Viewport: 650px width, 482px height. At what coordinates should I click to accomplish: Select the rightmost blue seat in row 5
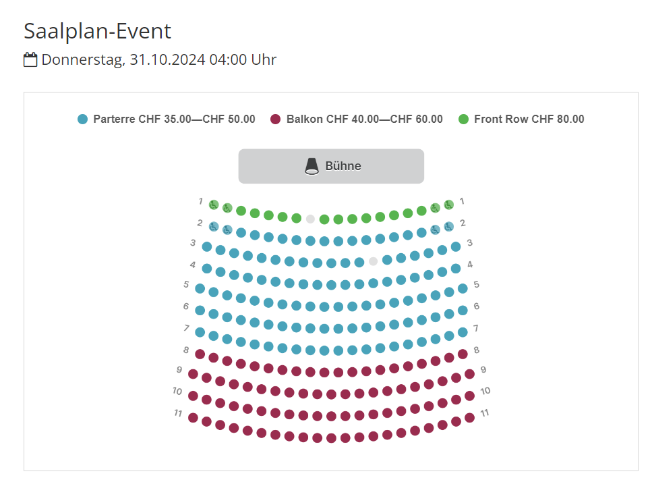463,288
